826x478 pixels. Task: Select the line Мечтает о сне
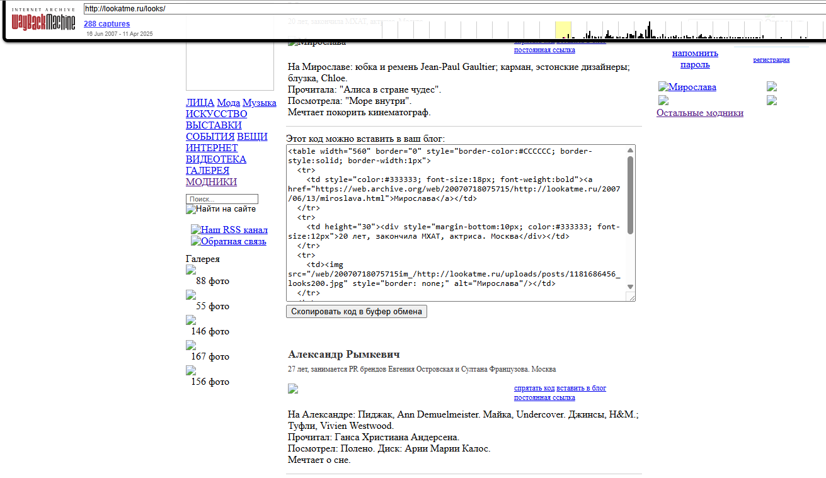[x=319, y=460]
